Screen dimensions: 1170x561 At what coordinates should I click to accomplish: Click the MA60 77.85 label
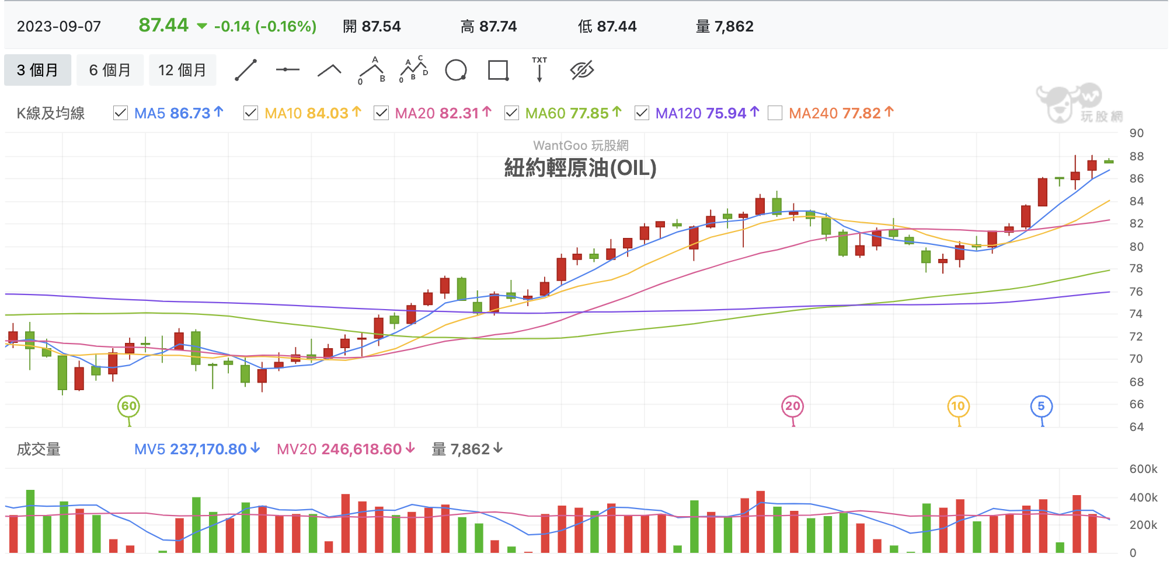[573, 113]
